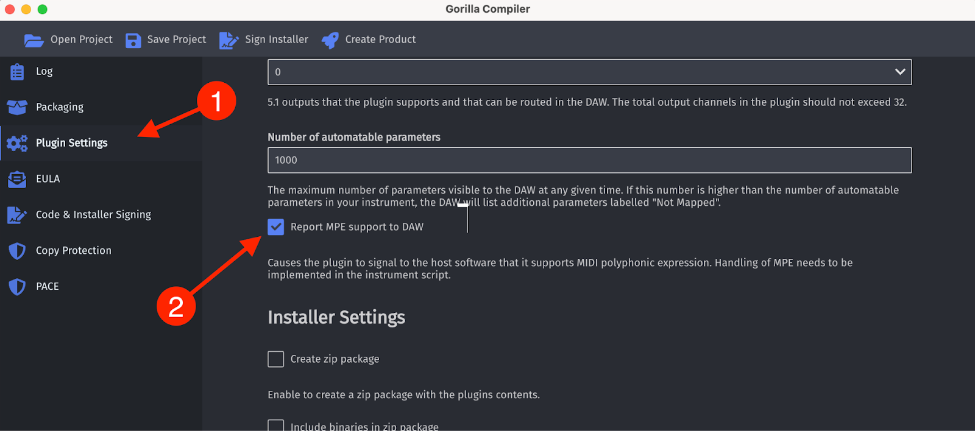
Task: Click the macOS green full-screen button
Action: pyautogui.click(x=43, y=9)
